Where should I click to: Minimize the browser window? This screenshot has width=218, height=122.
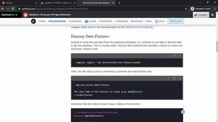coord(200,2)
